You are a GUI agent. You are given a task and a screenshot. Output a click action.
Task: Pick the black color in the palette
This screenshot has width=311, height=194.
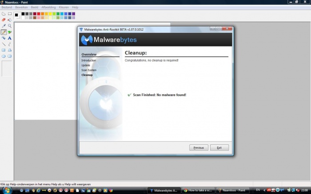(23, 14)
